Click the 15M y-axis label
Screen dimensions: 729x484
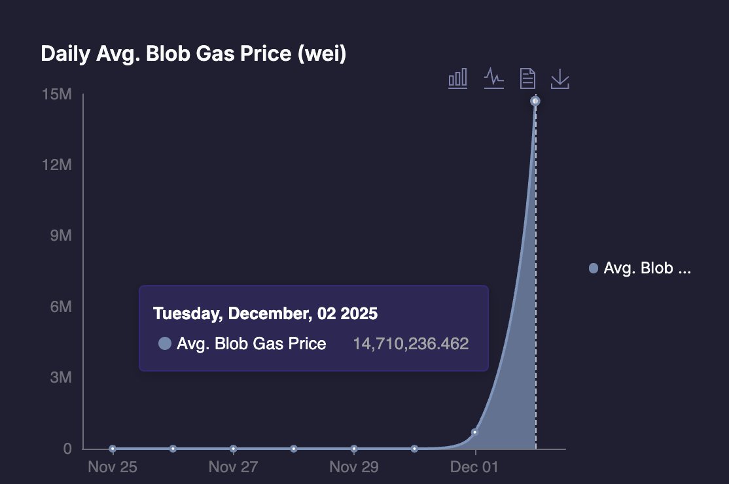click(57, 94)
